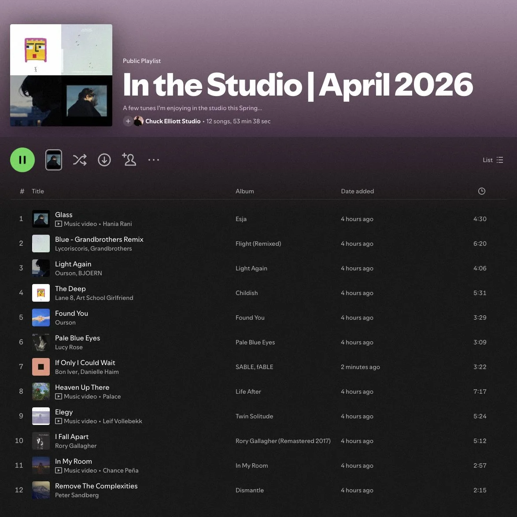This screenshot has height=517, width=517.
Task: Select the track title I Fall Apart
Action: click(72, 436)
